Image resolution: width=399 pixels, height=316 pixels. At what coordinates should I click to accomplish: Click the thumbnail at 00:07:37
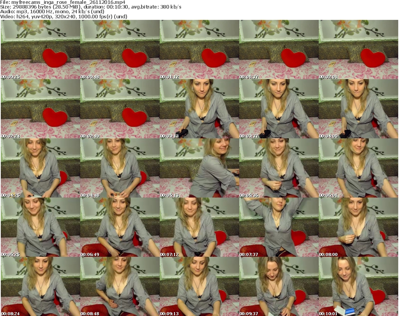click(x=279, y=227)
